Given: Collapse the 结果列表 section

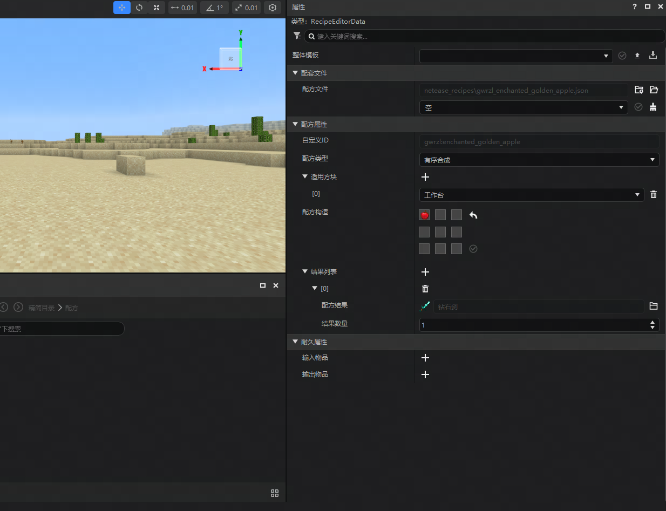Looking at the screenshot, I should tap(305, 271).
